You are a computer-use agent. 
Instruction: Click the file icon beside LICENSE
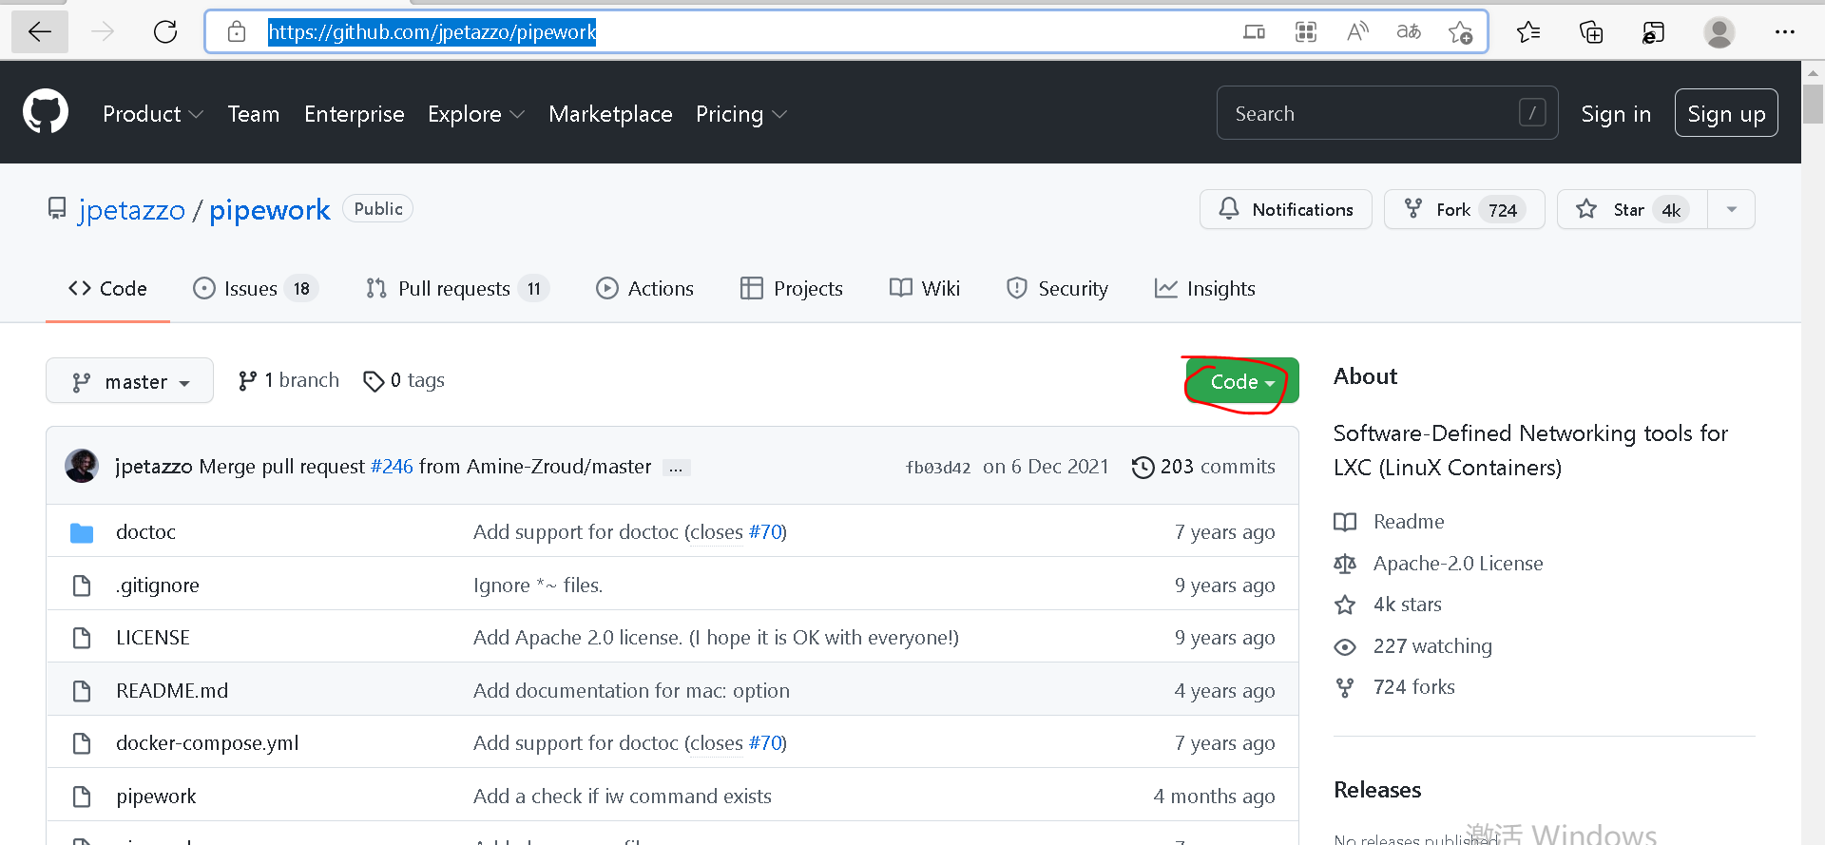click(x=82, y=638)
